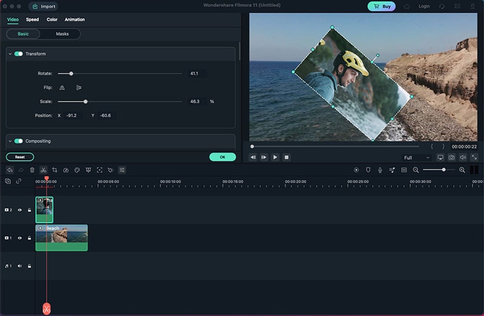Click the audio meter bars icon

pyautogui.click(x=474, y=170)
